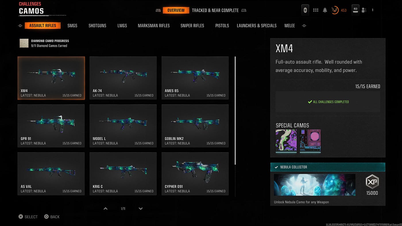
Task: Click the cross icon beside SELECT
Action: pyautogui.click(x=21, y=217)
